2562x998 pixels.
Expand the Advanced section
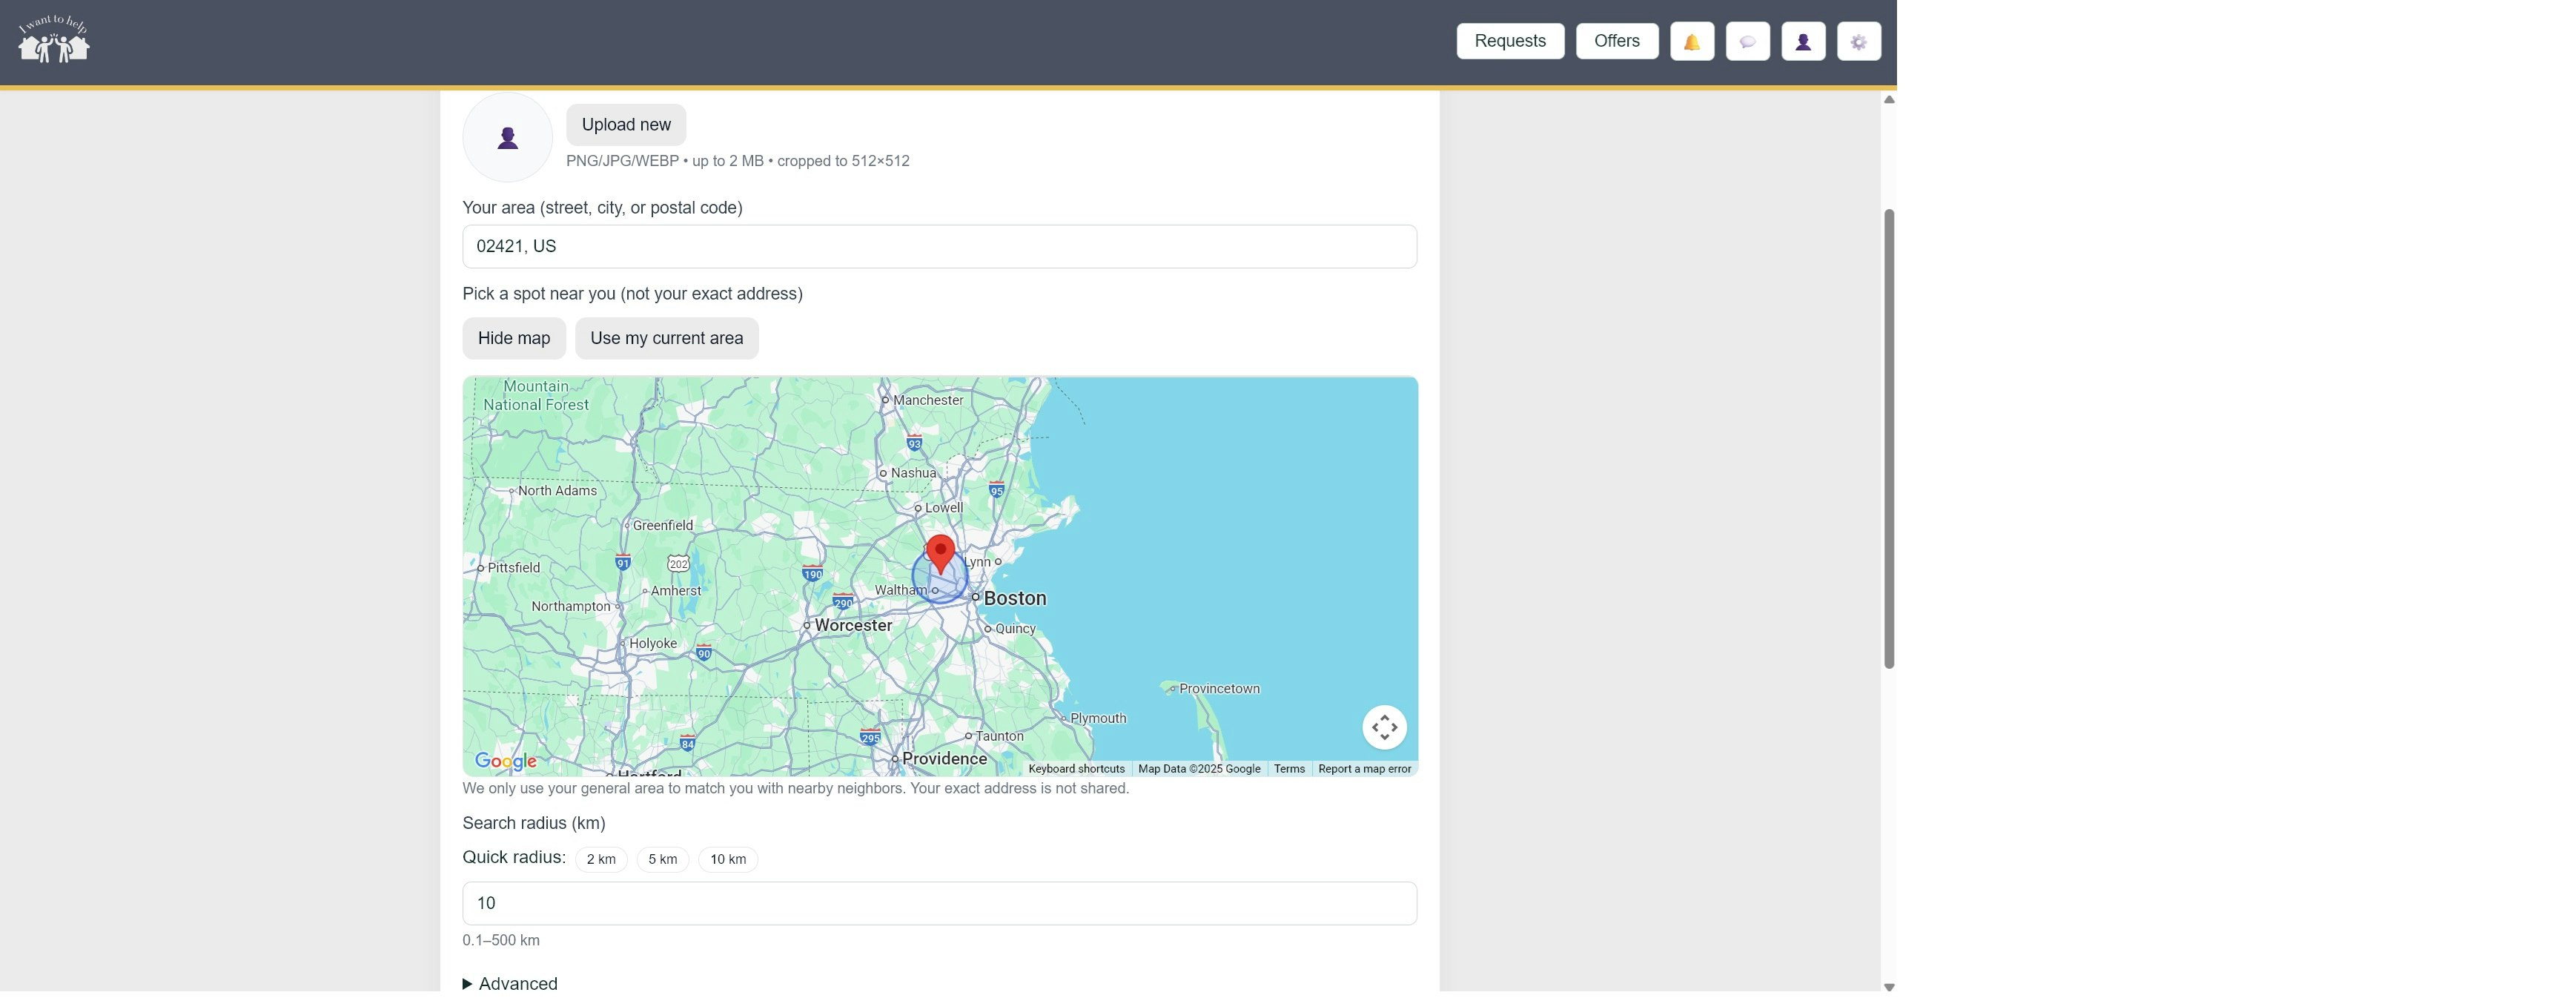pos(510,984)
